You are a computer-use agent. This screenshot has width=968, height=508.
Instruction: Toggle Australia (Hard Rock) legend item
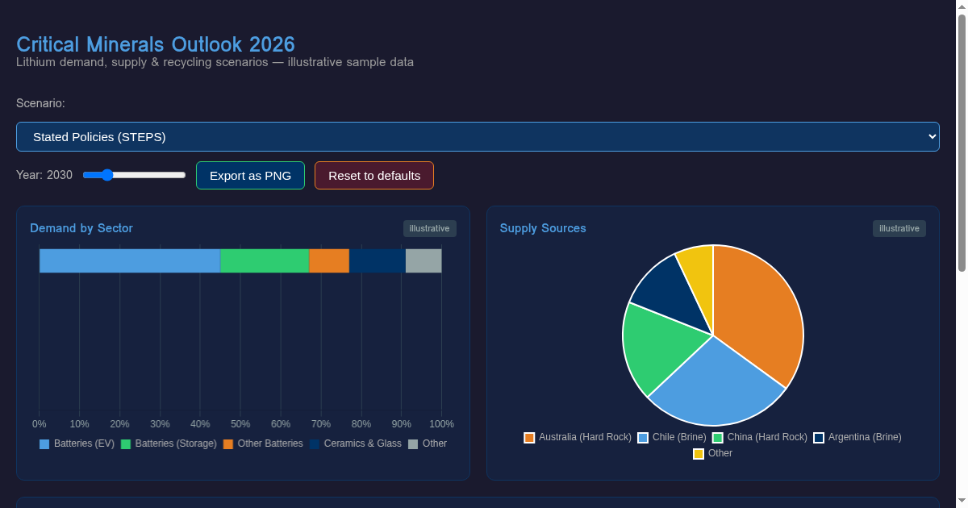tap(578, 437)
